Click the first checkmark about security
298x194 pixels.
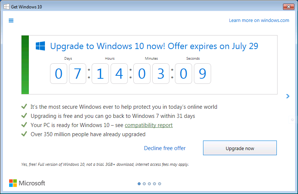pyautogui.click(x=24, y=107)
